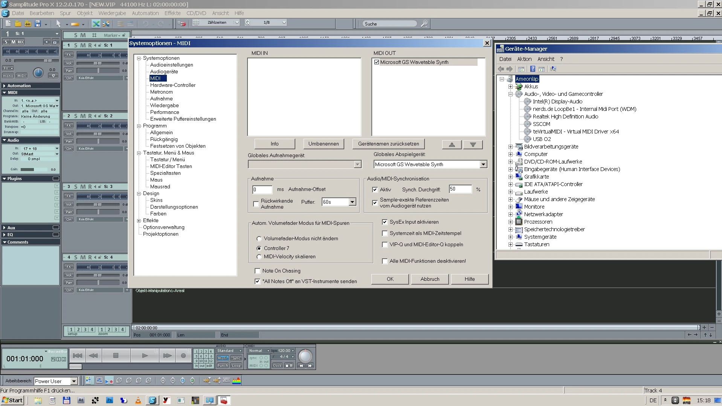The width and height of the screenshot is (722, 406).
Task: Click the load audio file icon
Action: pos(27,24)
